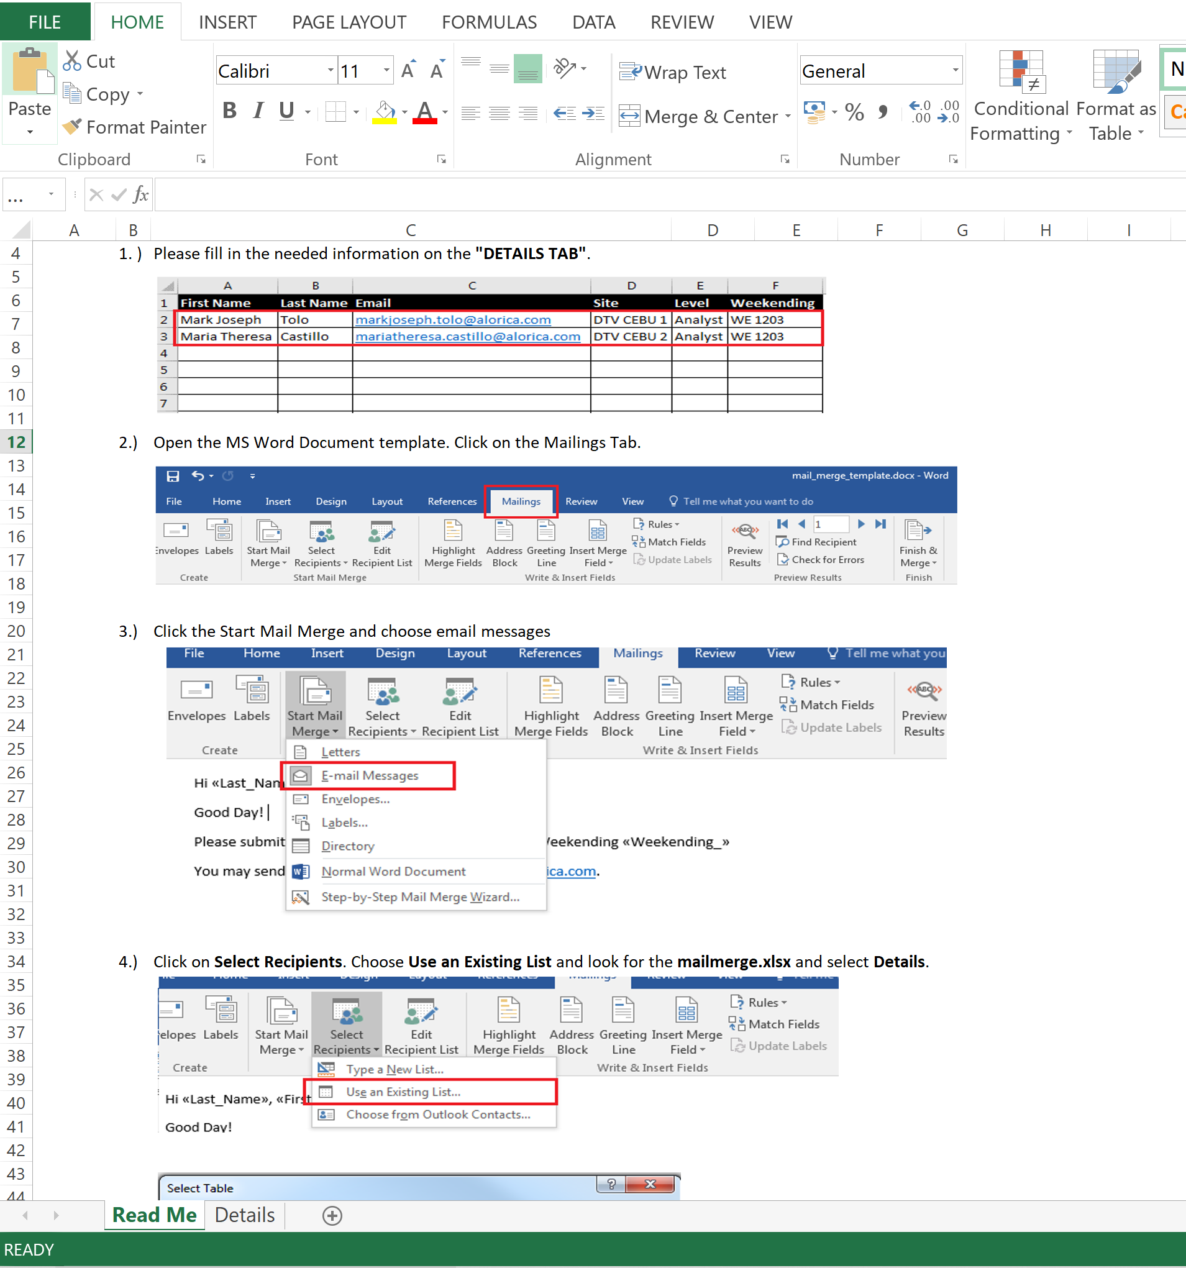Increase the font size with the large A

409,70
